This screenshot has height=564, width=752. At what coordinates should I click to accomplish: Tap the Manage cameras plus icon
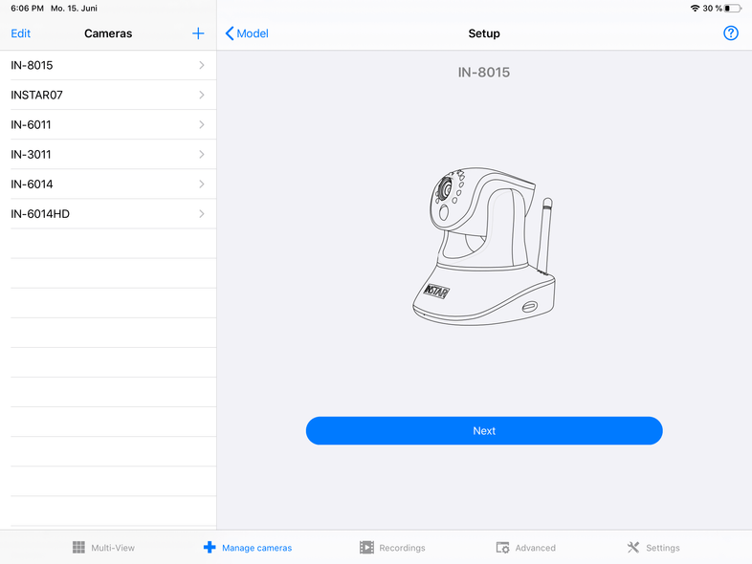(x=210, y=548)
